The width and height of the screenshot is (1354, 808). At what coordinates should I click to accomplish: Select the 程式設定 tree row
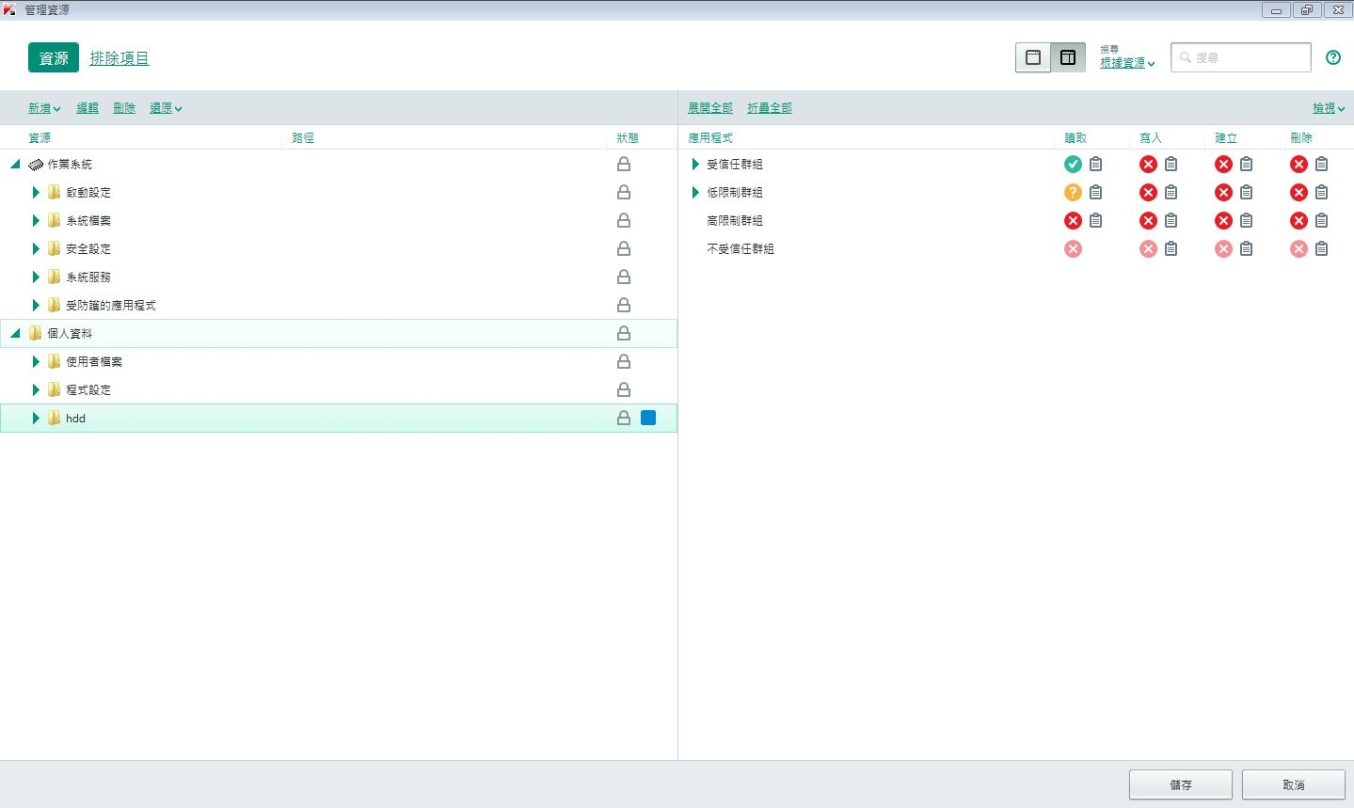point(339,389)
